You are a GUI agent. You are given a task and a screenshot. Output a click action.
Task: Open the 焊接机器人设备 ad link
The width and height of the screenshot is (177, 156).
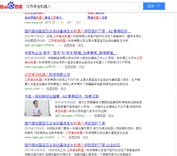point(97,18)
